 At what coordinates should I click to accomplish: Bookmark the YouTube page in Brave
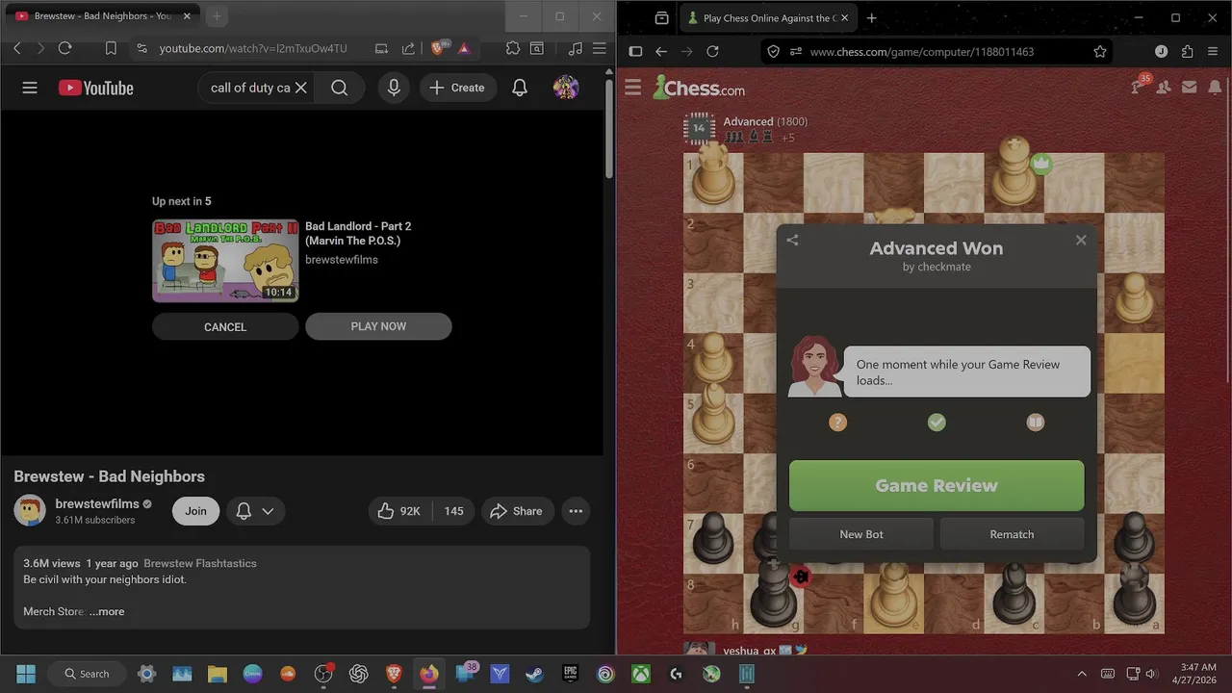(x=111, y=48)
